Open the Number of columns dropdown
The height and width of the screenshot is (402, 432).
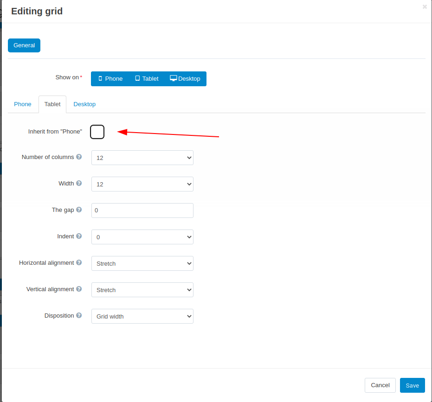click(x=142, y=158)
